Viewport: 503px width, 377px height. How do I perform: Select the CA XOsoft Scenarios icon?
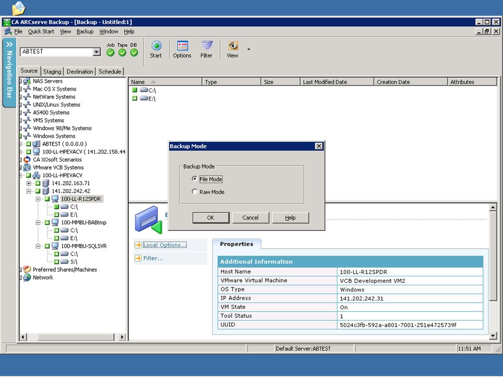[27, 160]
